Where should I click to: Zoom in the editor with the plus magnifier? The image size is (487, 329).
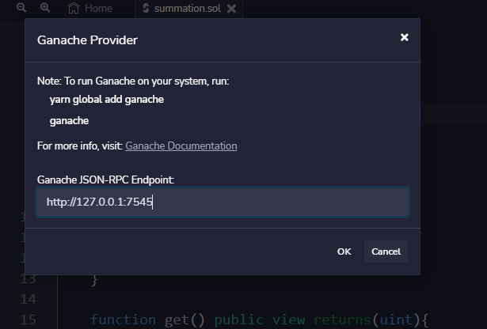pyautogui.click(x=45, y=7)
